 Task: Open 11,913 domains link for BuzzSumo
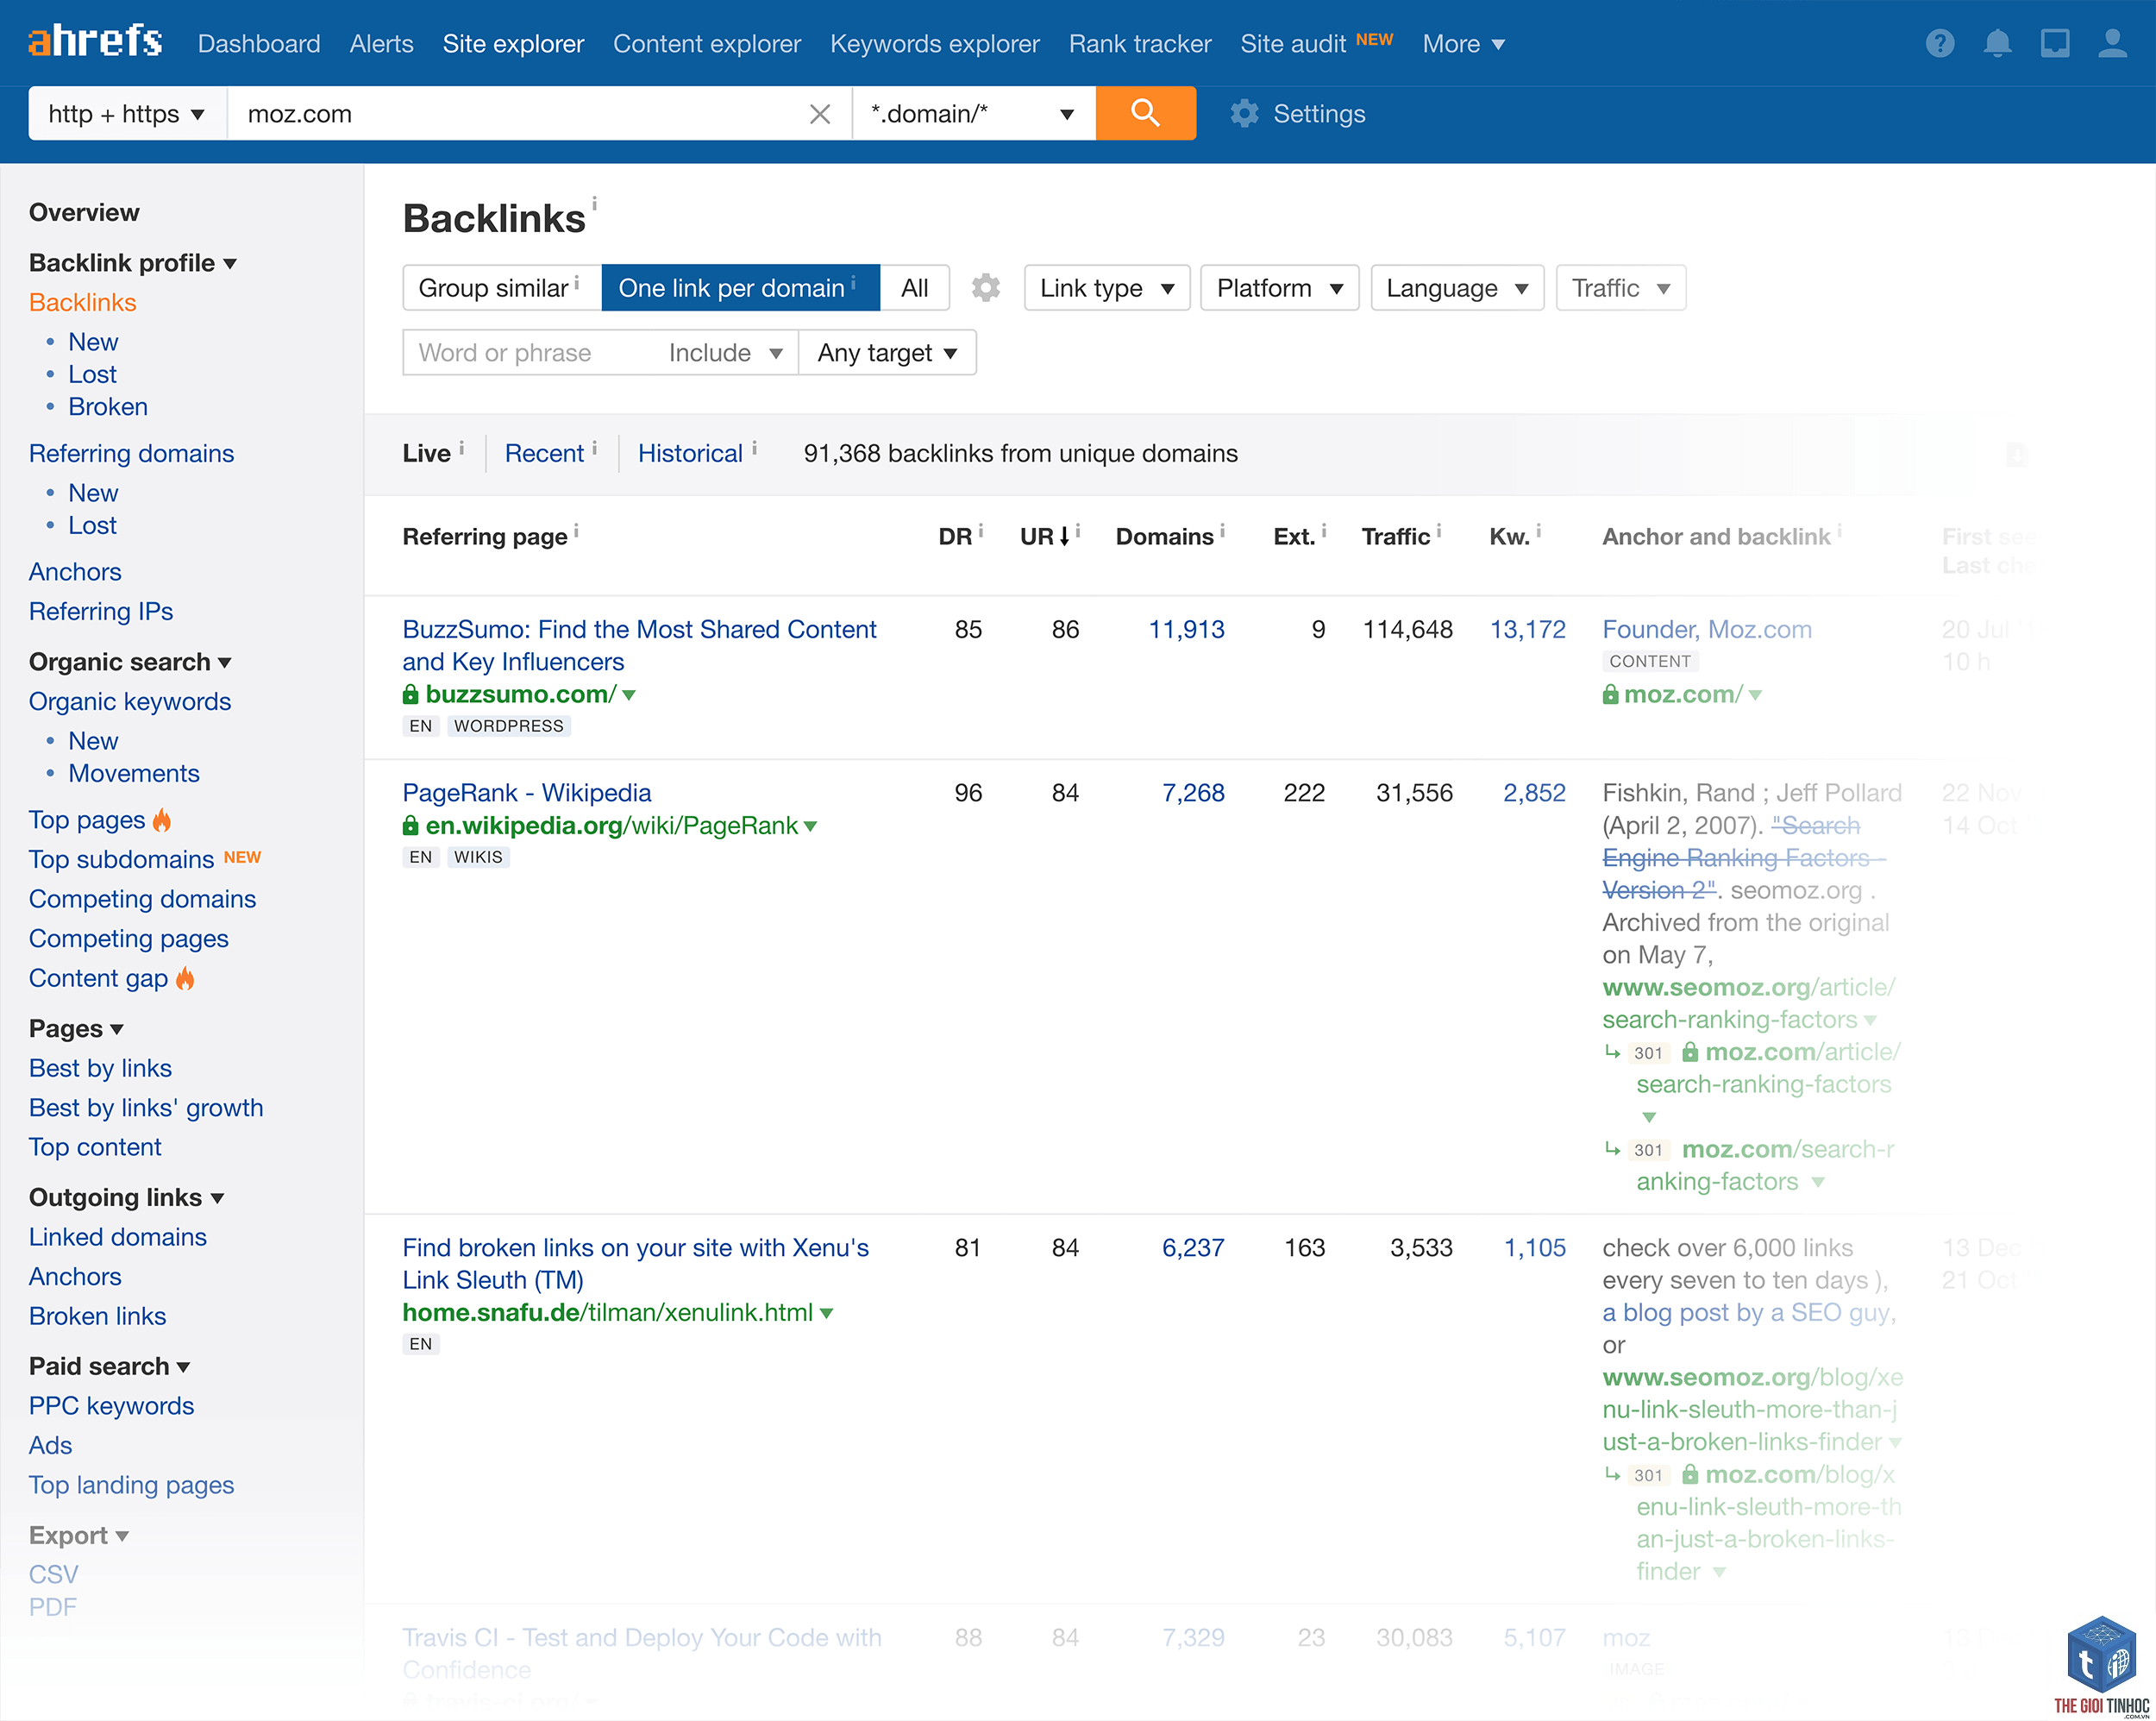[1186, 630]
